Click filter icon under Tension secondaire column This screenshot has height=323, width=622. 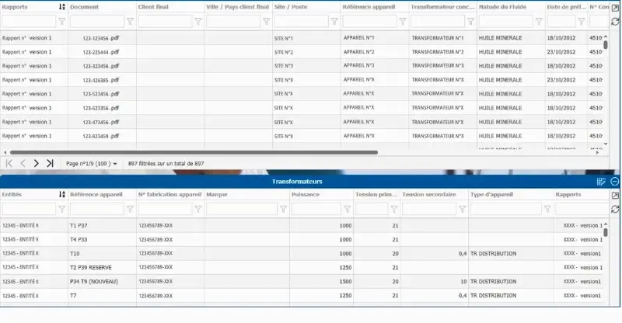coord(462,209)
